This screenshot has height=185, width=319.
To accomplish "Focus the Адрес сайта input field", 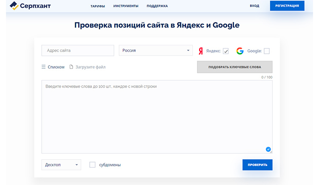I will click(x=77, y=50).
